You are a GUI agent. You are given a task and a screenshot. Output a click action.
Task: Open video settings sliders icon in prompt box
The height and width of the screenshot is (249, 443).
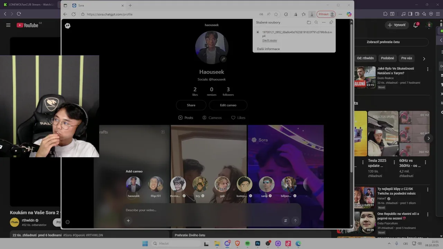point(286,221)
